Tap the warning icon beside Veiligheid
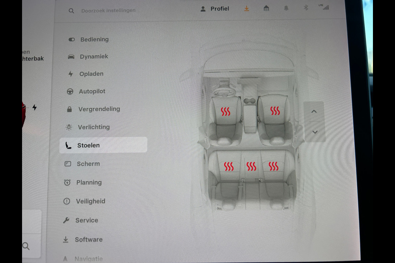 [66, 201]
